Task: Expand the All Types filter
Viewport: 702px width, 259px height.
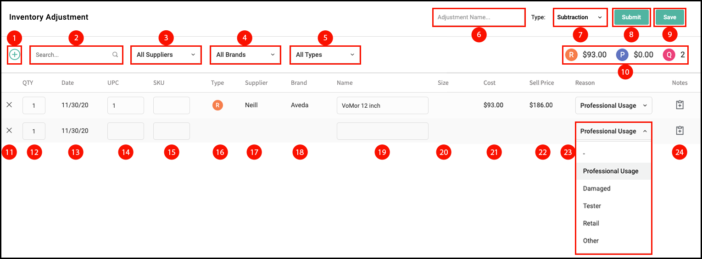Action: [x=325, y=55]
